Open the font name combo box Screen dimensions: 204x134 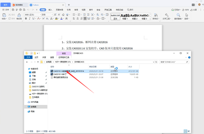[33, 15]
